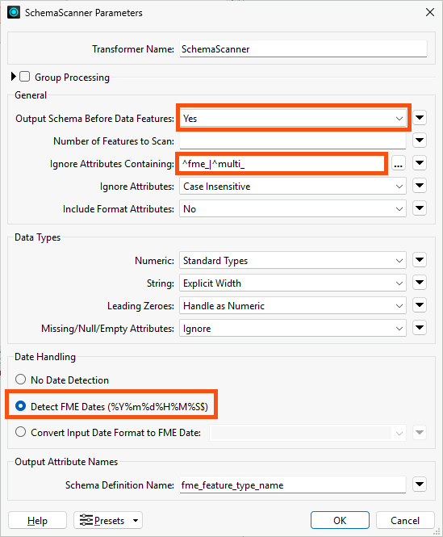Open the String Explicit Width dropdown
This screenshot has width=443, height=537.
(293, 283)
